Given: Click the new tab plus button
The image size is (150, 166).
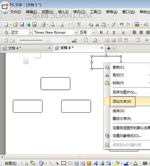Looking at the screenshot, I should point(109,48).
